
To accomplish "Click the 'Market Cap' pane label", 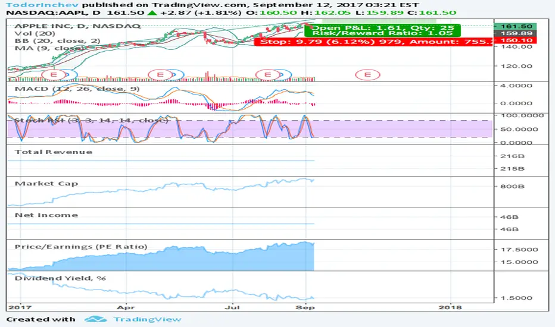I will (x=46, y=184).
